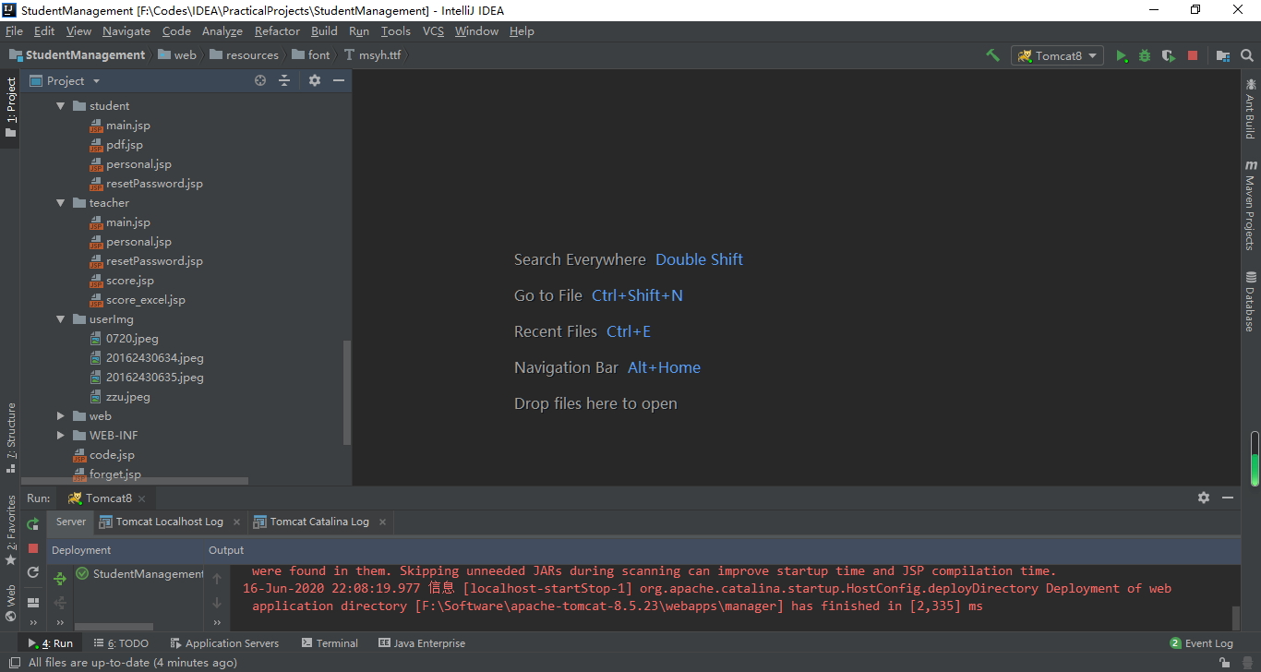This screenshot has height=672, width=1261.
Task: Open the Favorites side tab
Action: click(11, 530)
